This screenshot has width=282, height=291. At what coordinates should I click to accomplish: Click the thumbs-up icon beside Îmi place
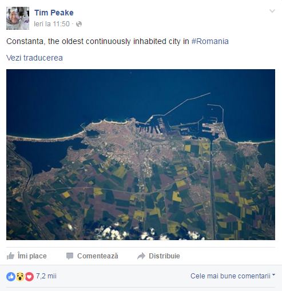click(10, 256)
